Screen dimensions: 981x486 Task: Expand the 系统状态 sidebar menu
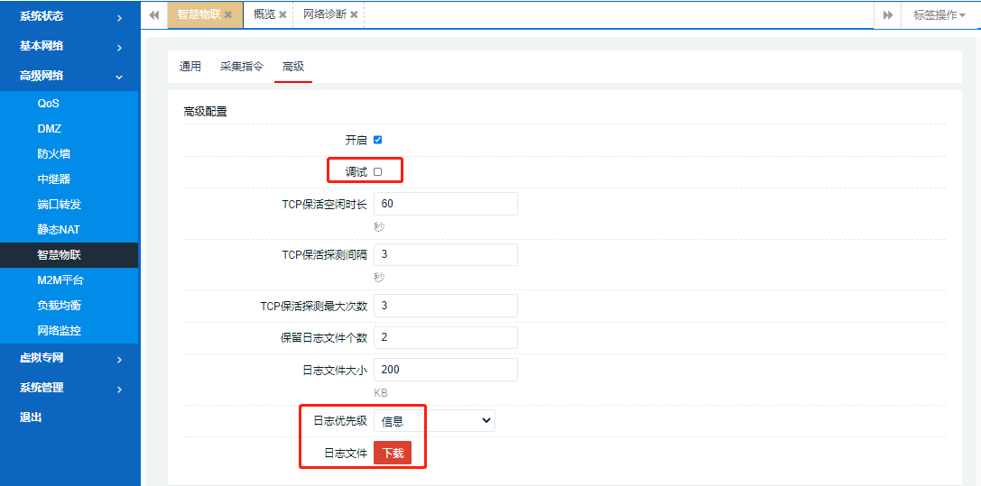(69, 16)
